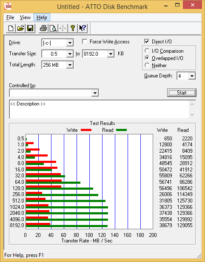205x262 pixels.
Task: Click the 256.0 transfer size row label
Action: point(18,194)
